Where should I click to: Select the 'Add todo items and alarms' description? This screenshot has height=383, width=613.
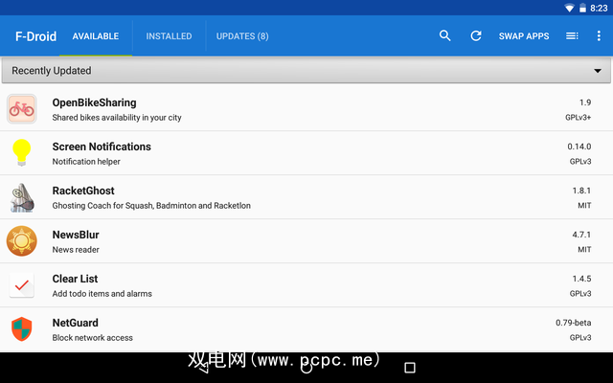102,294
